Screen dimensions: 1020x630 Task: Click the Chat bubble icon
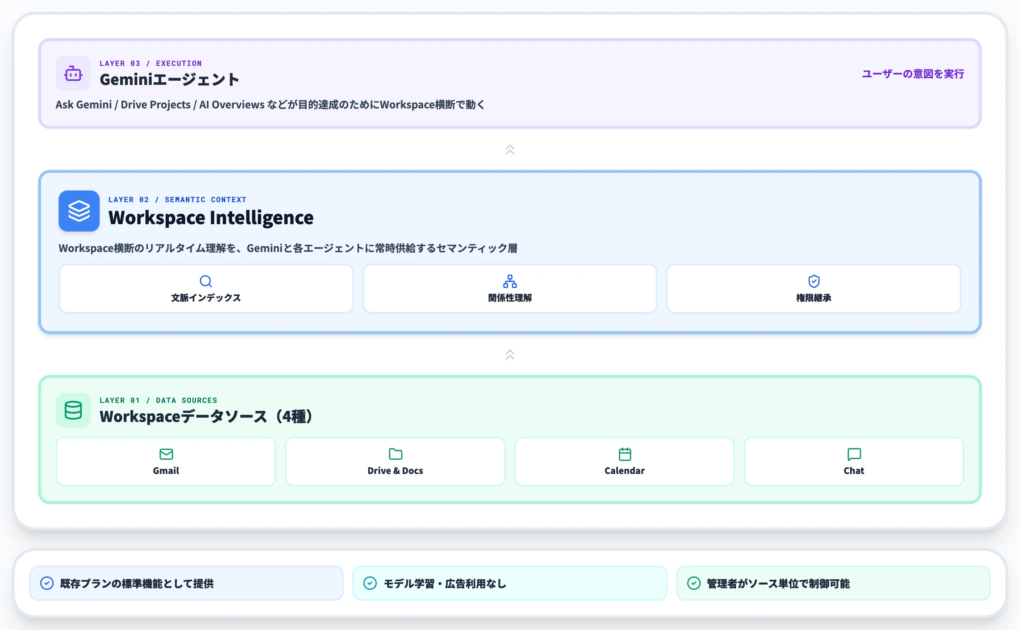pos(854,454)
